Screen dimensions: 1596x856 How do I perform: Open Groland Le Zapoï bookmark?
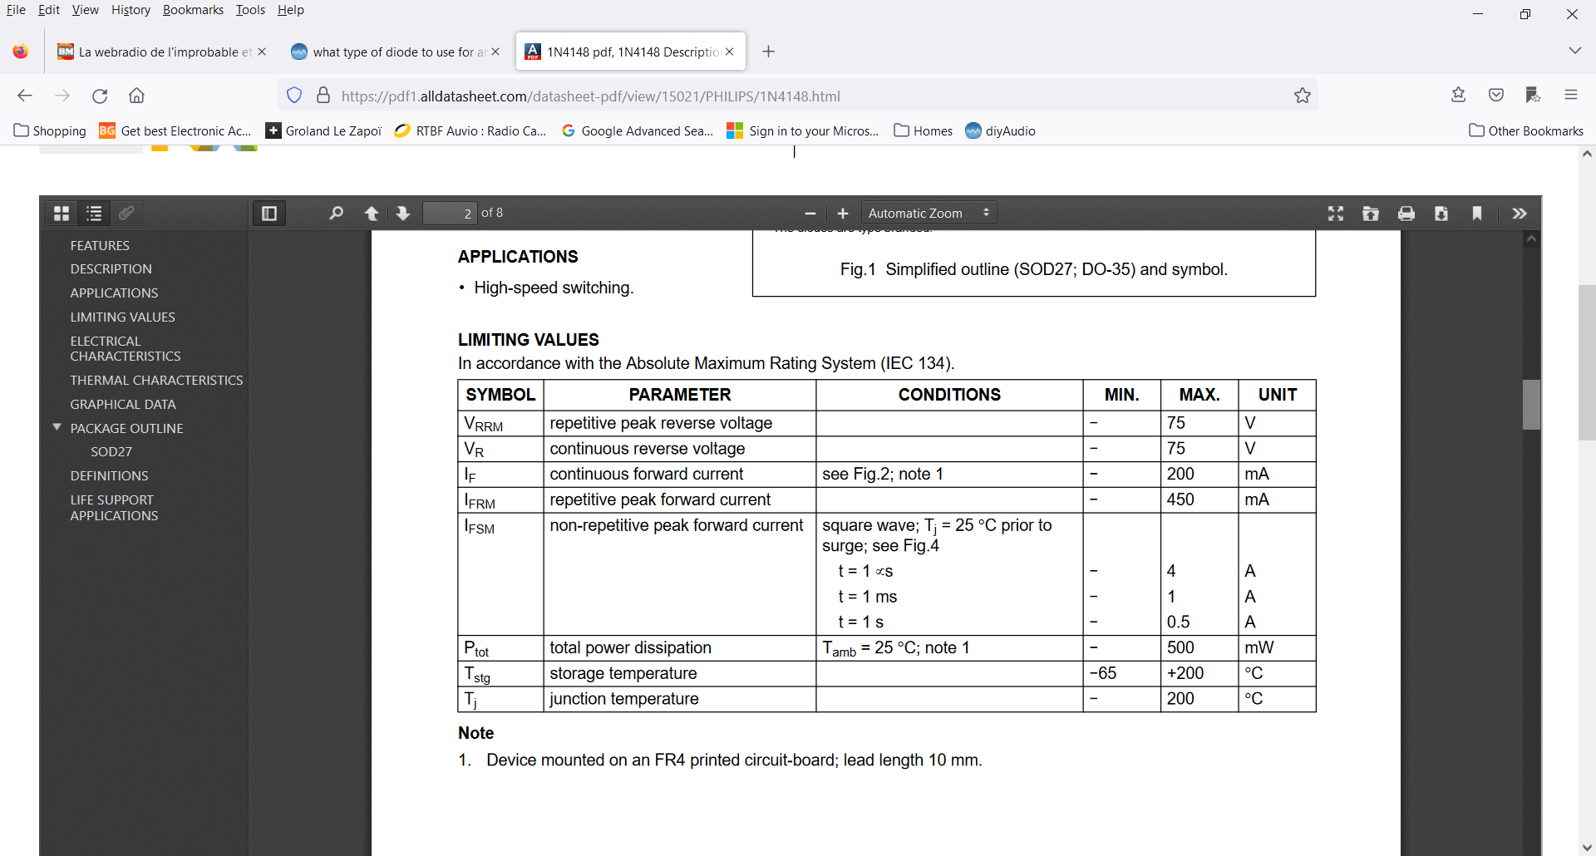pyautogui.click(x=323, y=130)
